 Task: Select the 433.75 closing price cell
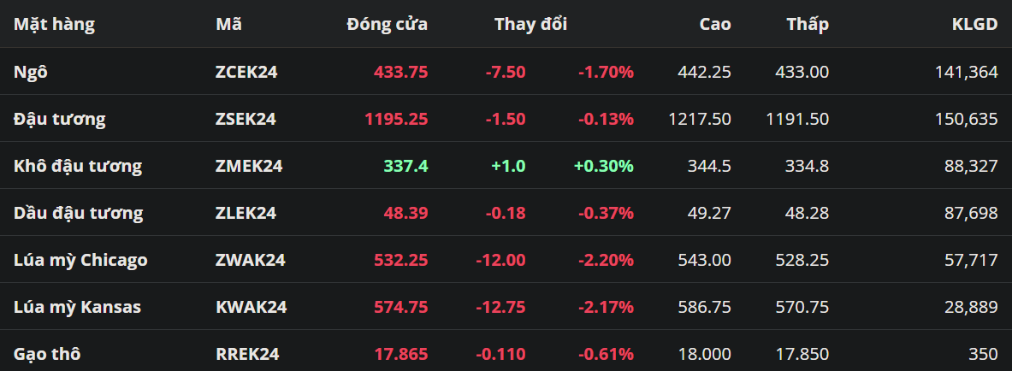coord(400,72)
